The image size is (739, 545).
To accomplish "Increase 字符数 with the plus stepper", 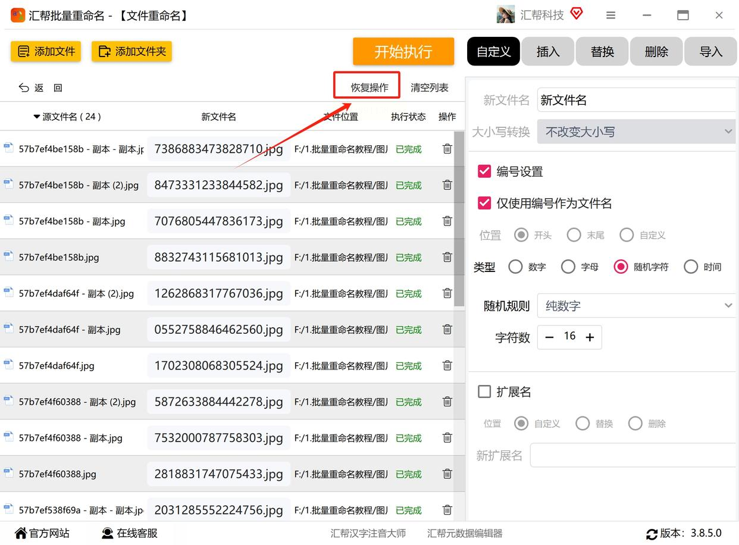I will [x=590, y=337].
